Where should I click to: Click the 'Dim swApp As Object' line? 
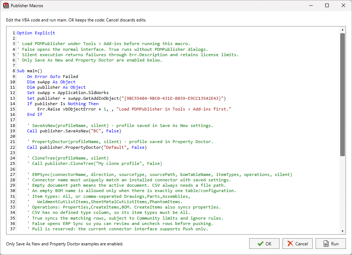[x=51, y=82]
